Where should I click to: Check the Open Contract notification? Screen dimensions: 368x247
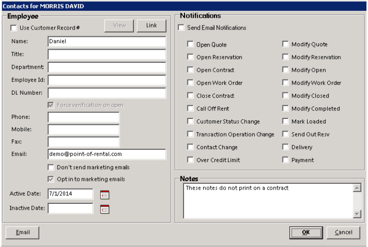190,70
